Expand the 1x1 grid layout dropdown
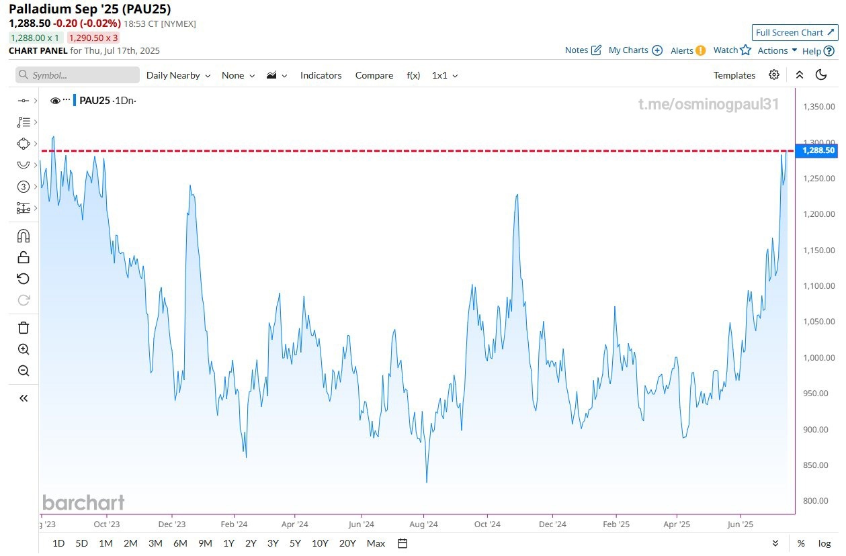 click(444, 75)
